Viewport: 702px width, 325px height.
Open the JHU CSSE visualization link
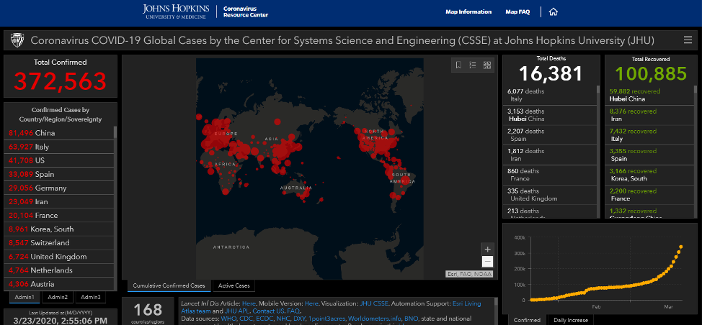[374, 303]
